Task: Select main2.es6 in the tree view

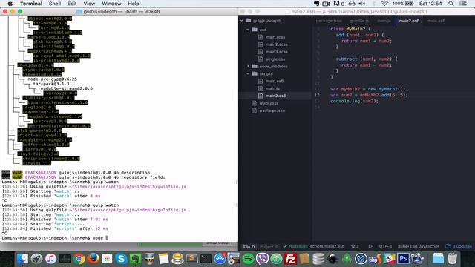Action: point(275,96)
